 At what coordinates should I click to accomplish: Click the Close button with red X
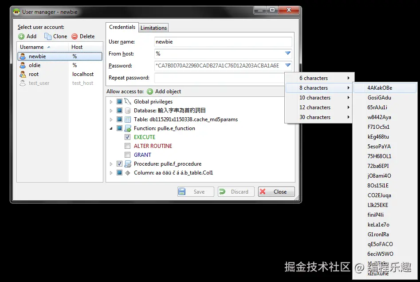click(276, 191)
